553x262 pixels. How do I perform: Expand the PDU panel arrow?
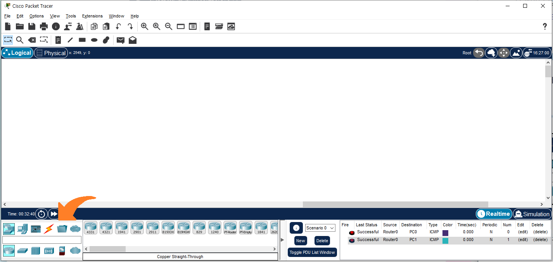(x=282, y=240)
